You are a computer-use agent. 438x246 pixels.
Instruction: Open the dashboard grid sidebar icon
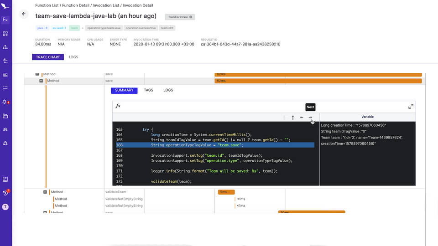click(5, 34)
